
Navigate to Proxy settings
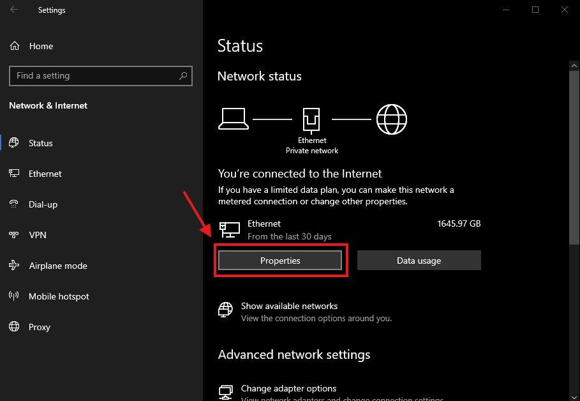pyautogui.click(x=101, y=327)
